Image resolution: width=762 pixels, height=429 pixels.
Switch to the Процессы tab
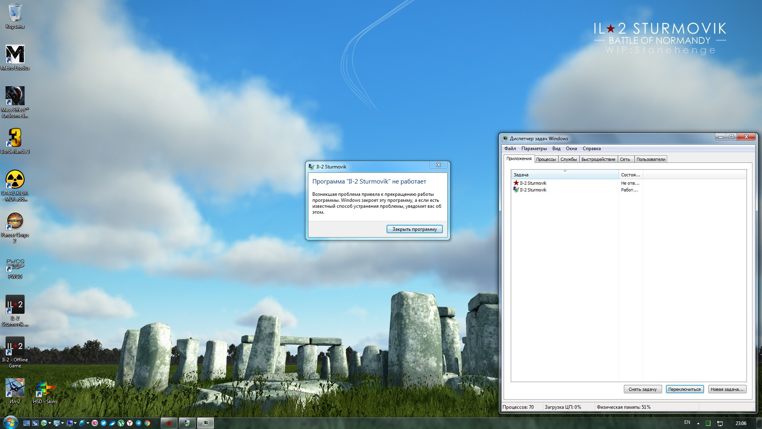point(546,159)
